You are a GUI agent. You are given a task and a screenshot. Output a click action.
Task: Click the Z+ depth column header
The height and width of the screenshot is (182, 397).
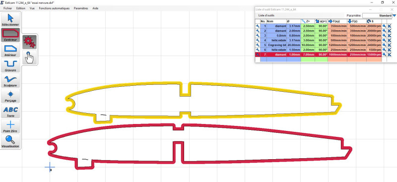tap(308, 21)
